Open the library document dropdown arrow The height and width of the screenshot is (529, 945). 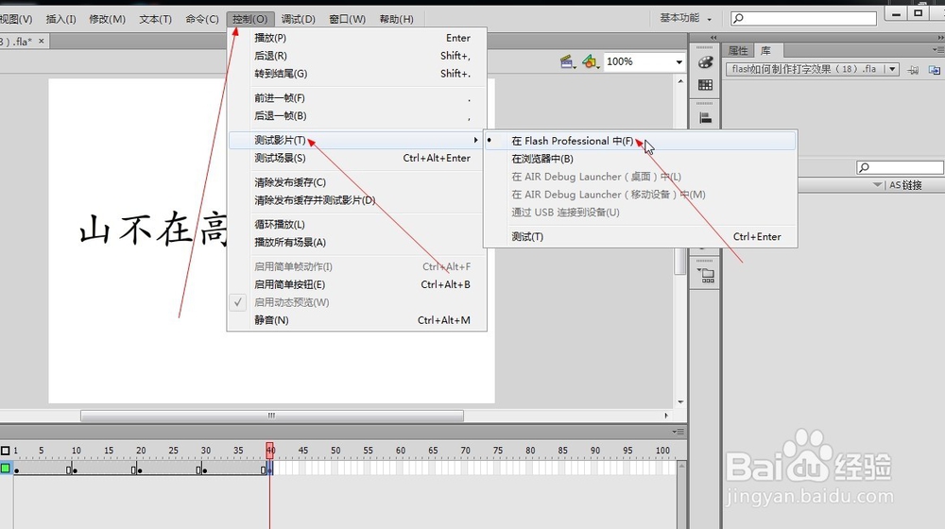[x=893, y=69]
